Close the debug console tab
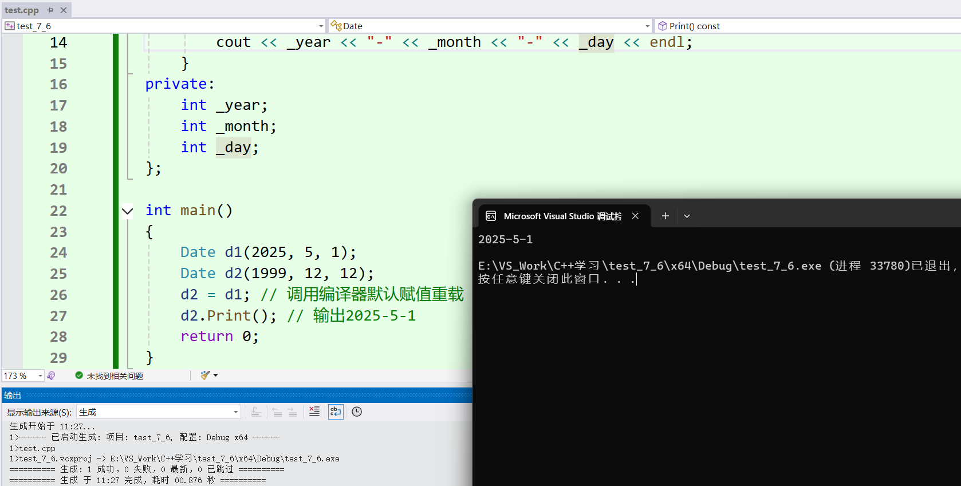This screenshot has width=961, height=486. click(635, 216)
